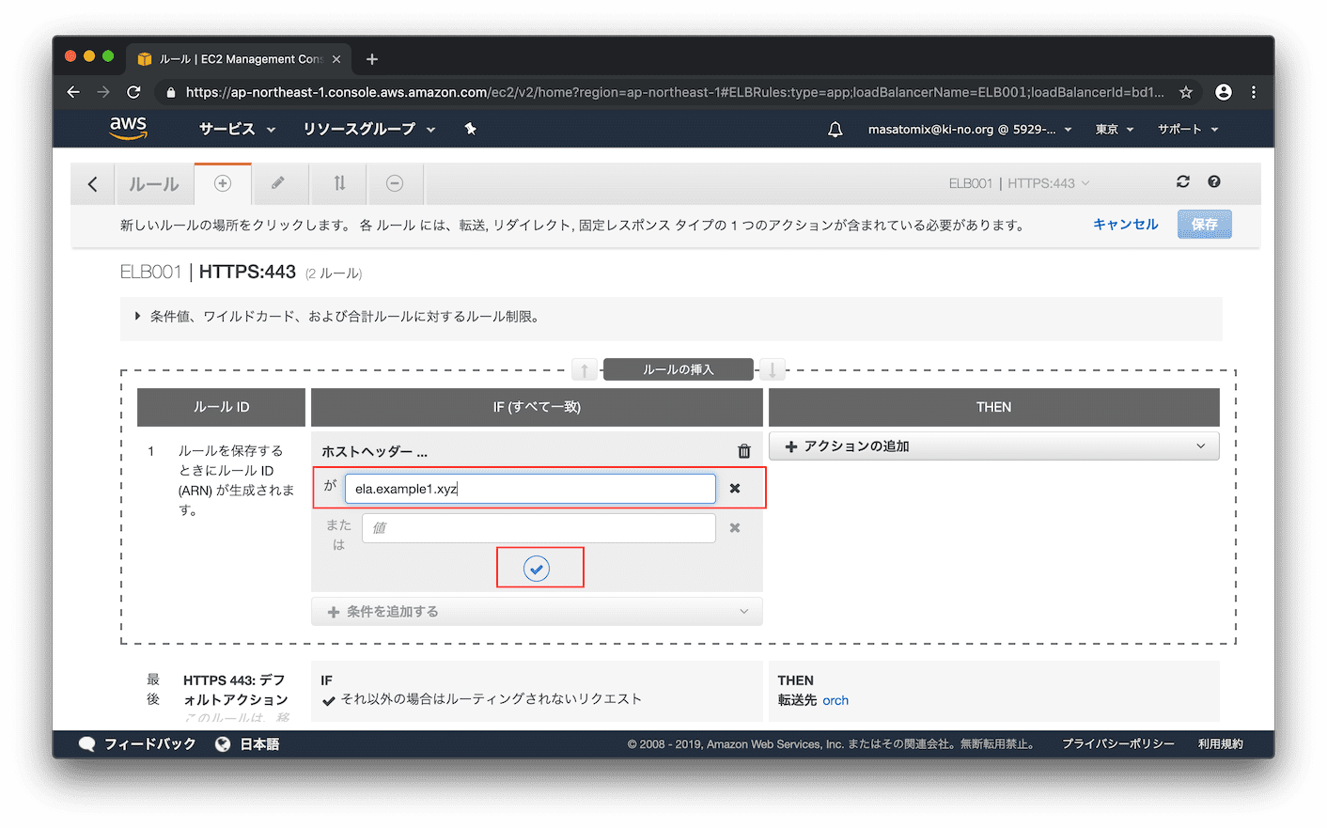1327x828 pixels.
Task: Close the EC2 Management Console tab
Action: (336, 59)
